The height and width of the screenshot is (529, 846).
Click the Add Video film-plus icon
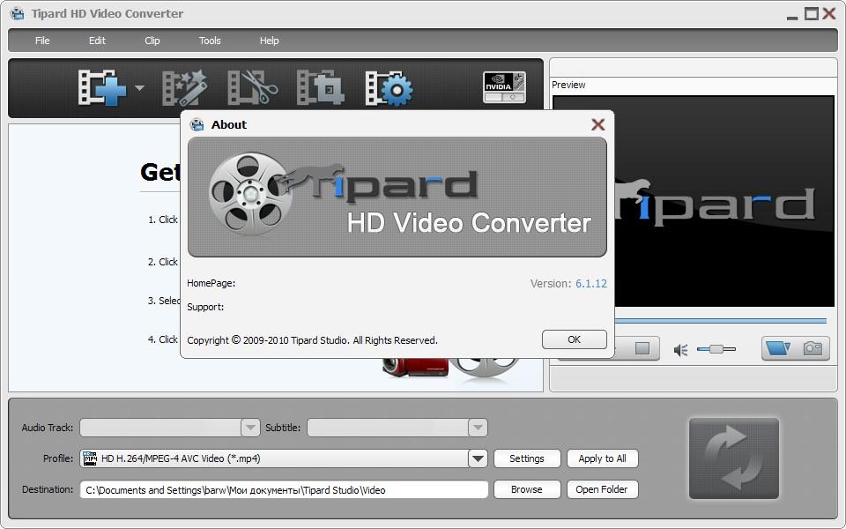point(102,87)
